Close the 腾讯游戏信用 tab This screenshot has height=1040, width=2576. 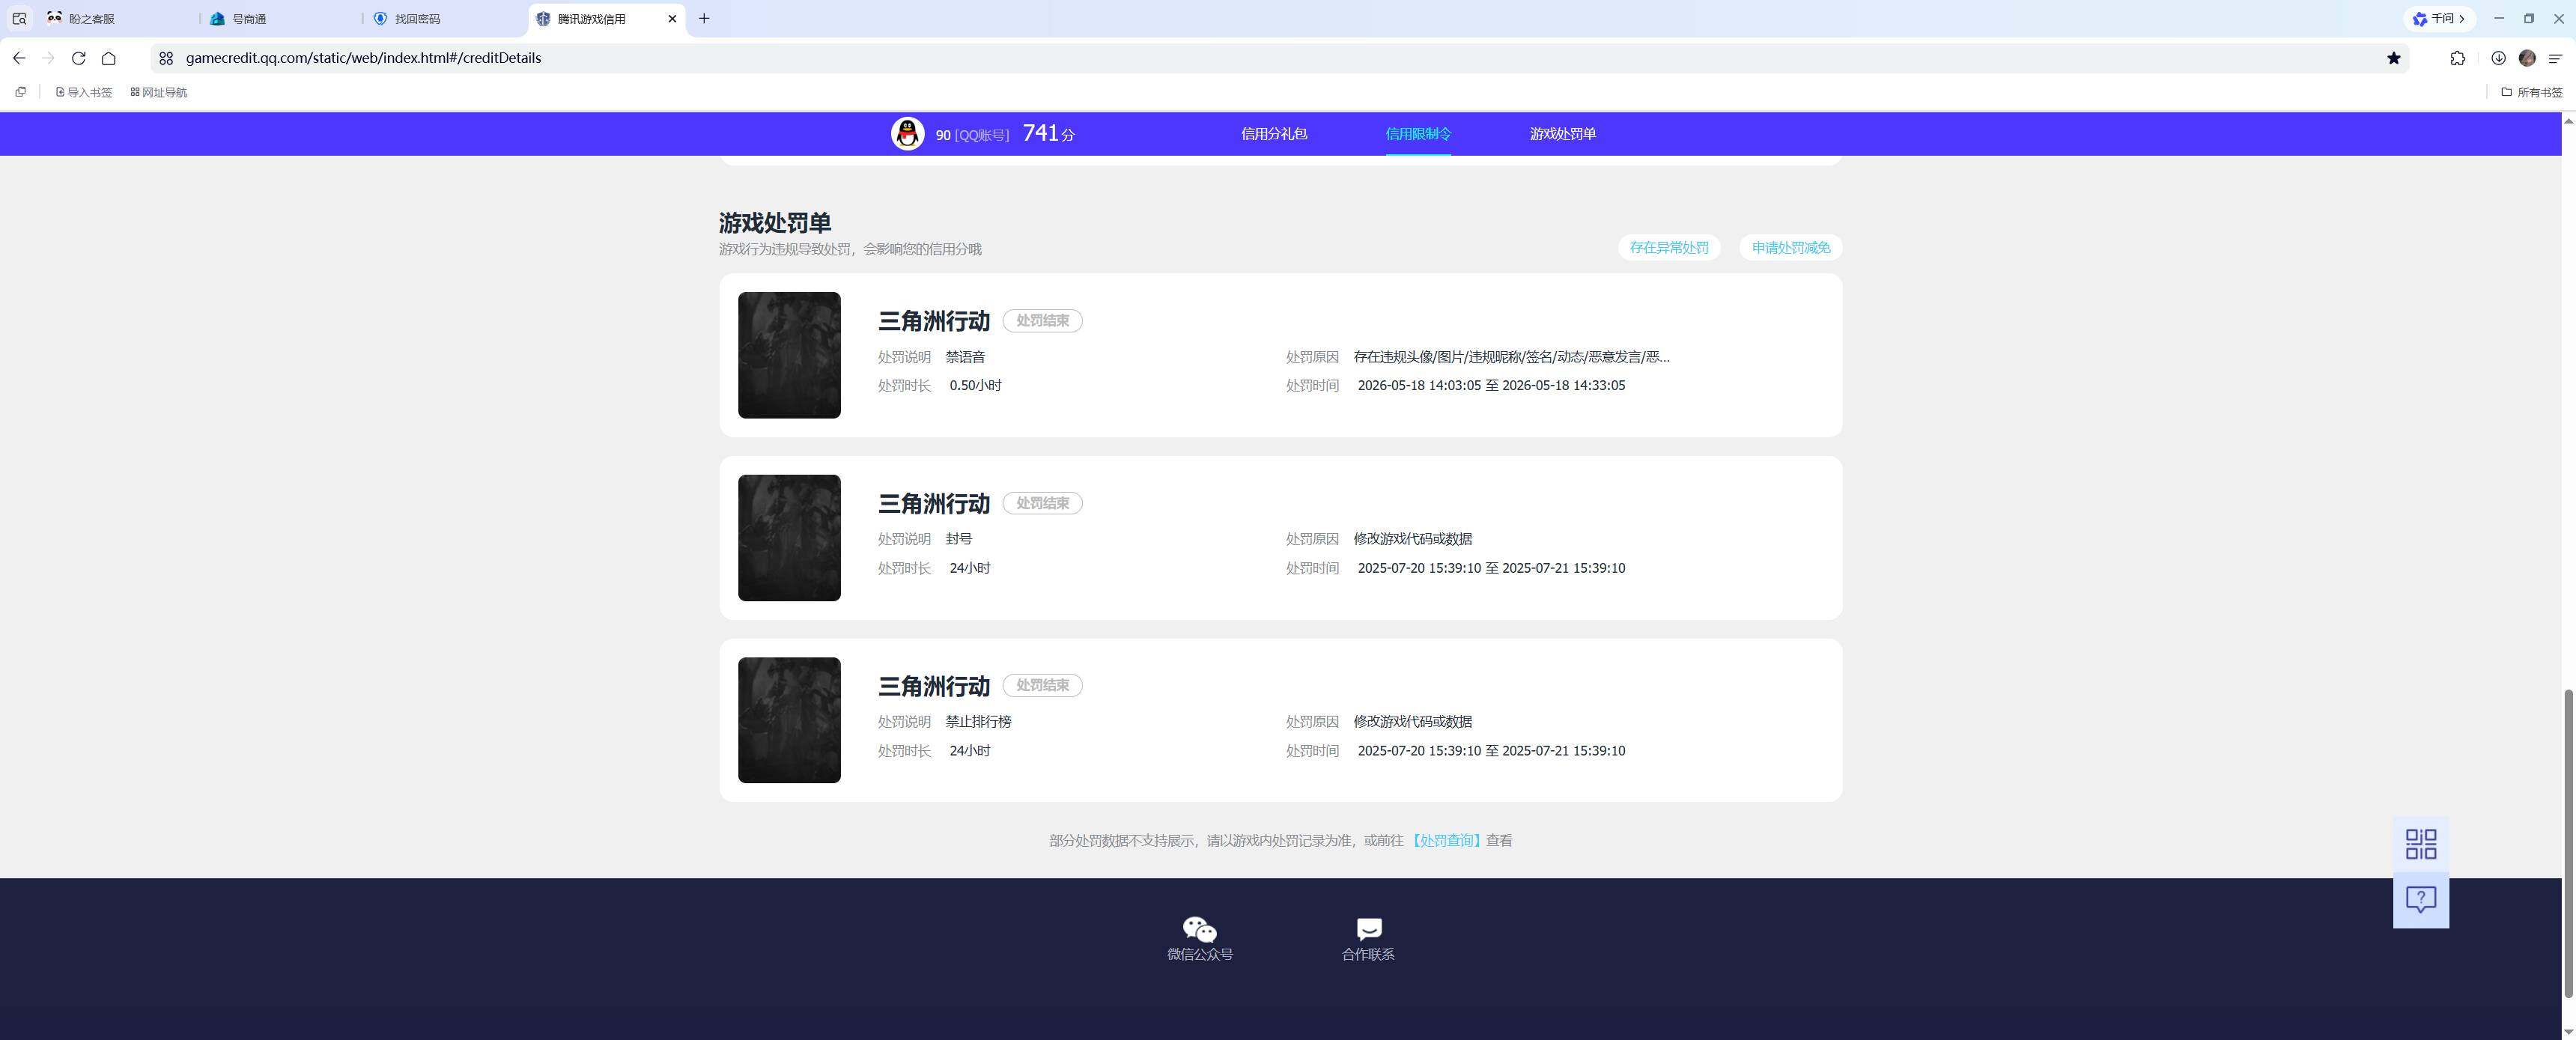click(672, 18)
